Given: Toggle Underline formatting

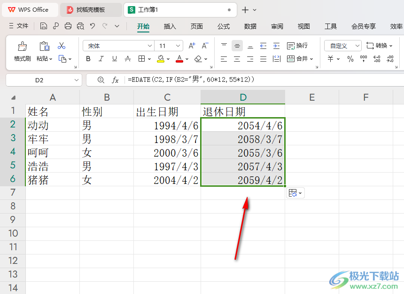Looking at the screenshot, I should (x=115, y=59).
